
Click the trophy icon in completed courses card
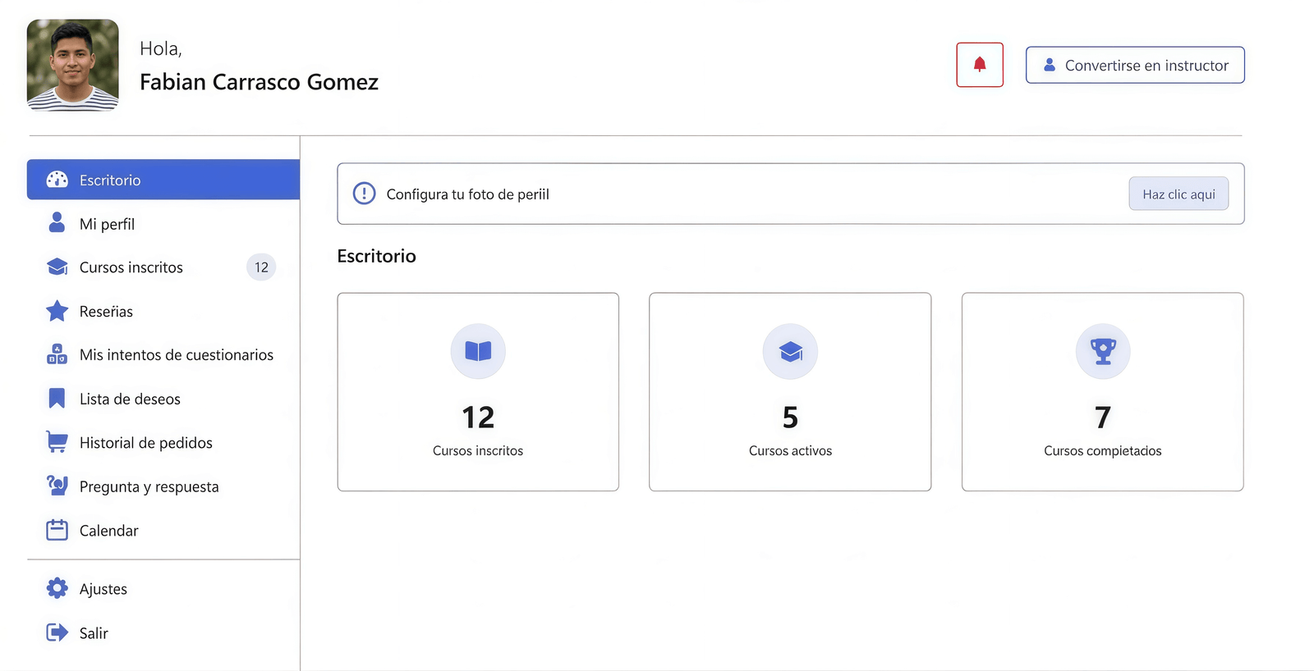pyautogui.click(x=1102, y=351)
